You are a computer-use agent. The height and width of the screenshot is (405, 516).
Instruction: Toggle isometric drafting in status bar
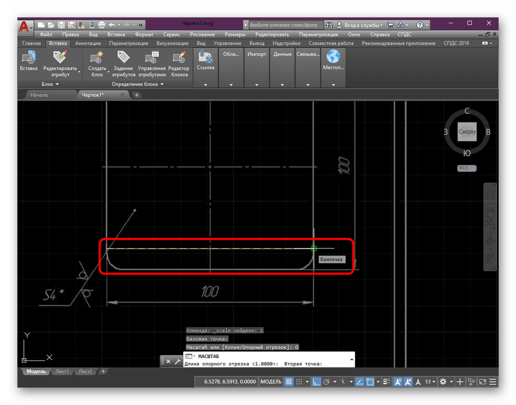click(x=343, y=382)
